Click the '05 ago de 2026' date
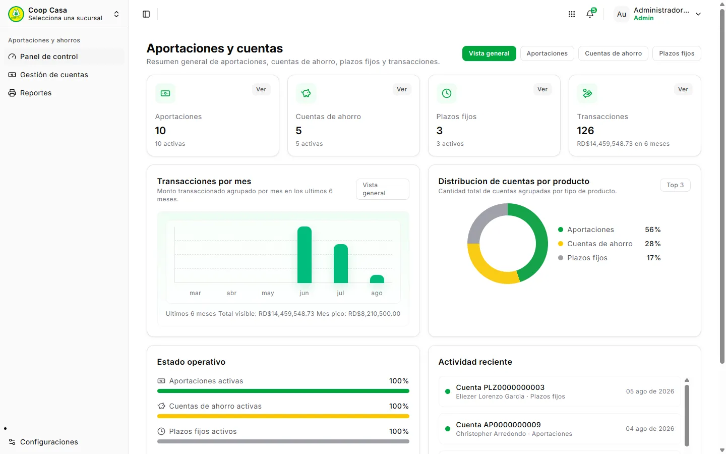The image size is (726, 454). point(650,391)
